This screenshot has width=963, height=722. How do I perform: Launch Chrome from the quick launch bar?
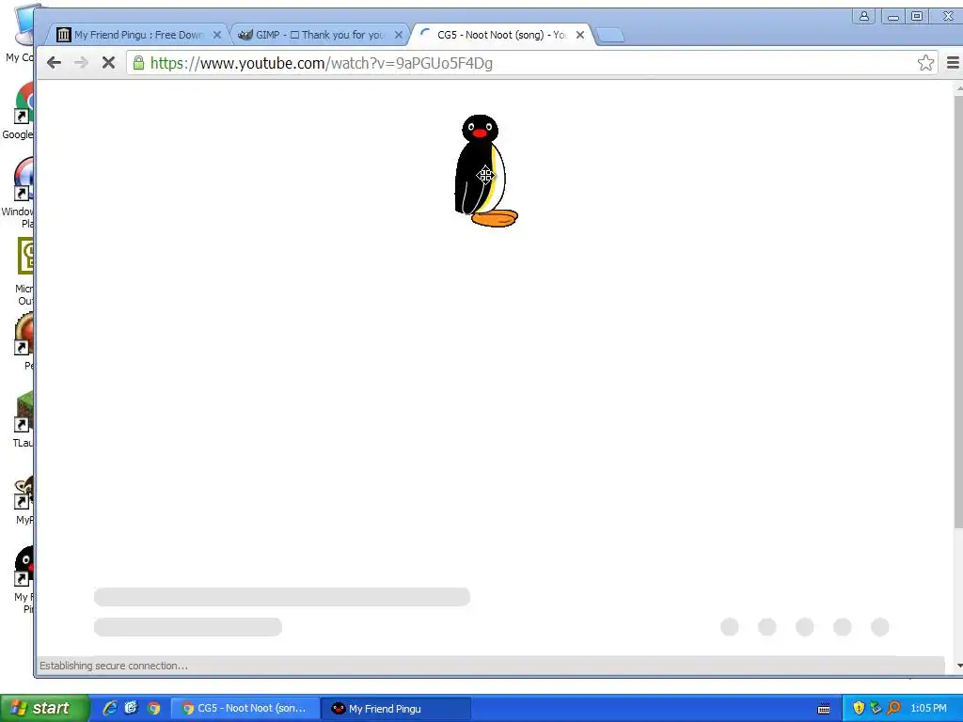click(x=153, y=708)
